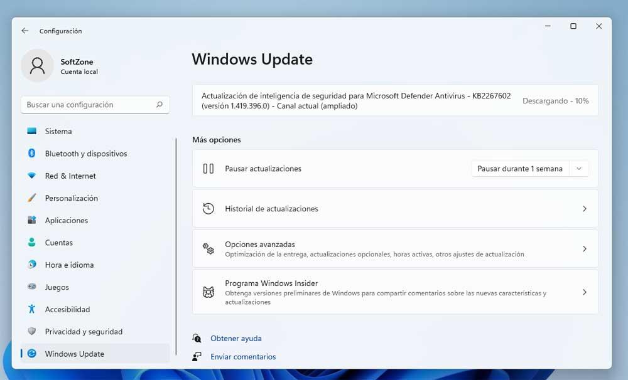Click the Red & Internet wifi icon
This screenshot has height=380, width=628.
tap(31, 176)
